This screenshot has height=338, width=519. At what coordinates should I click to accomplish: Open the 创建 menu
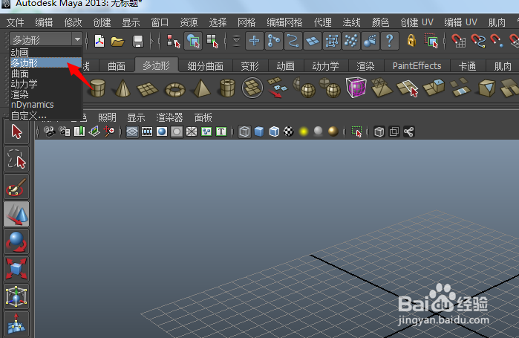click(x=102, y=22)
